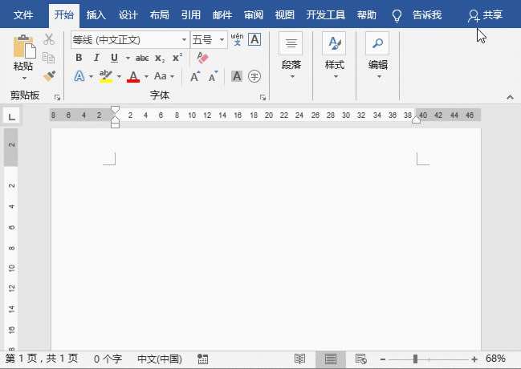521x369 pixels.
Task: Increase font size with large A
Action: pos(195,76)
